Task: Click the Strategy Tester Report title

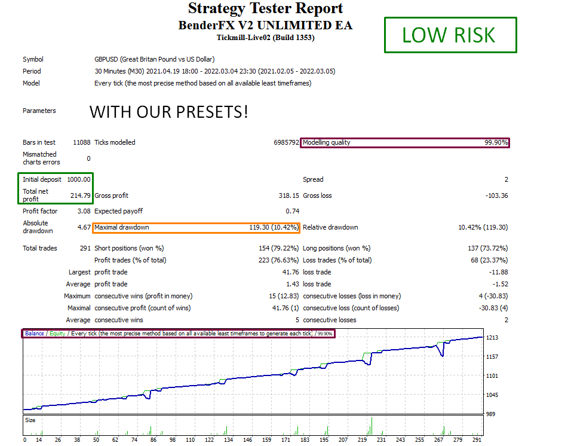Action: 265,8
